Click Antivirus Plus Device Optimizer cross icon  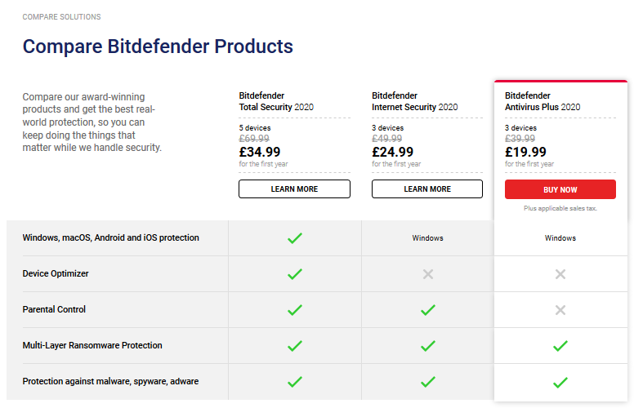pyautogui.click(x=560, y=274)
